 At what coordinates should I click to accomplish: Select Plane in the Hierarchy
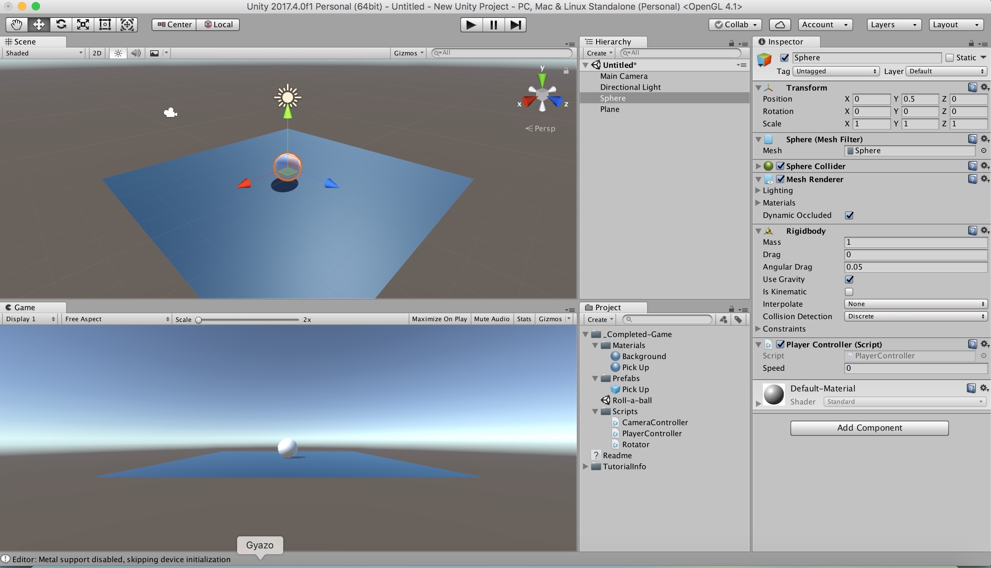coord(610,109)
